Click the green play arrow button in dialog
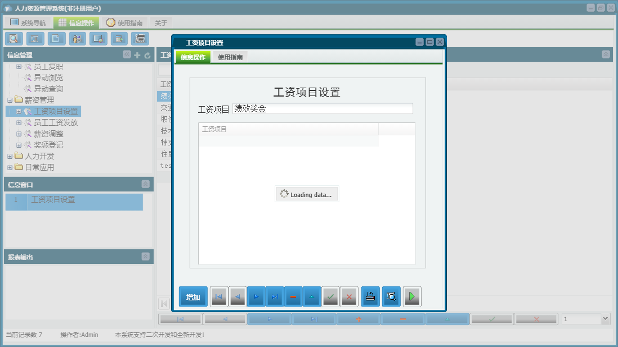 [x=412, y=296]
